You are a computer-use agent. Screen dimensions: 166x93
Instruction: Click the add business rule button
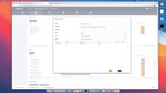coord(33,21)
